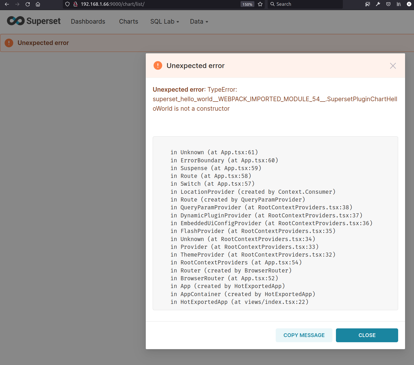Screen dimensions: 414x365
Task: Toggle tracking protection via the shield icon
Action: pyautogui.click(x=67, y=4)
